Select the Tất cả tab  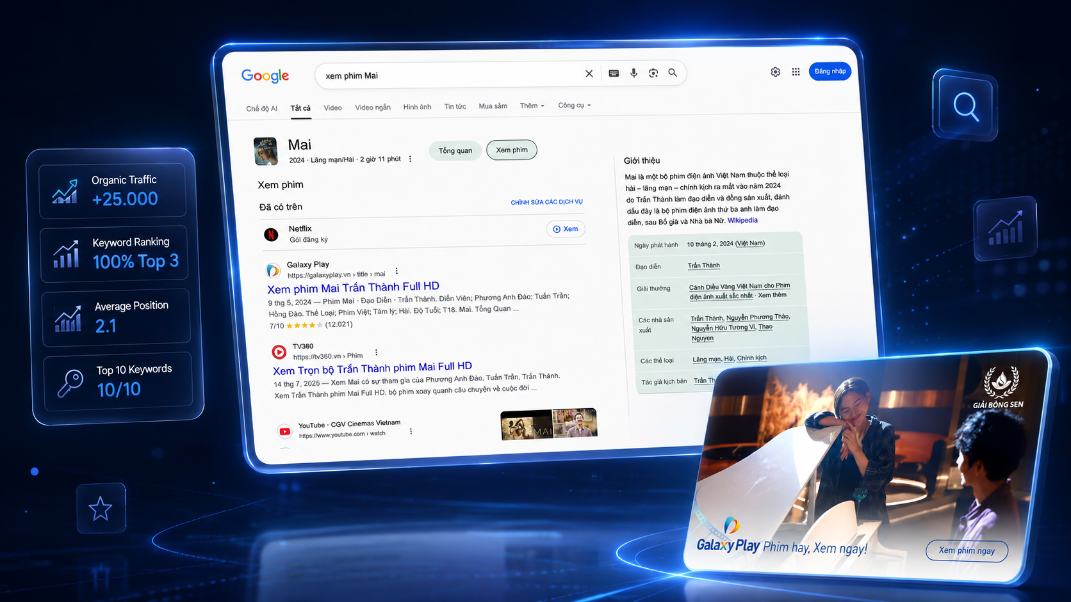[300, 108]
